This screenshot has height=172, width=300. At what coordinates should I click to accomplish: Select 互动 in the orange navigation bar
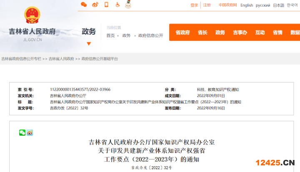(x=260, y=32)
